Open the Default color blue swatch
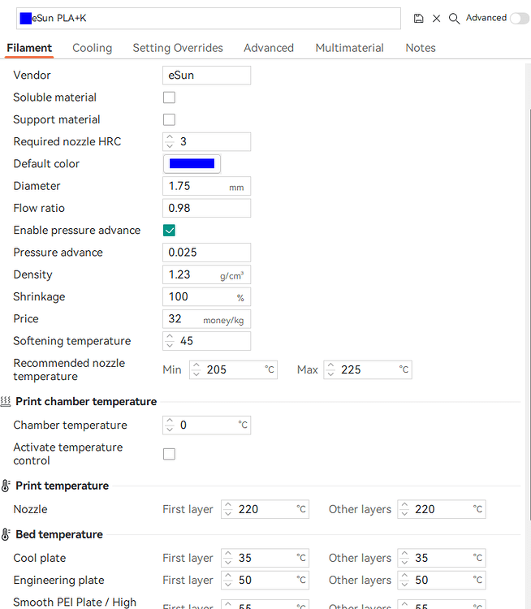 point(192,163)
